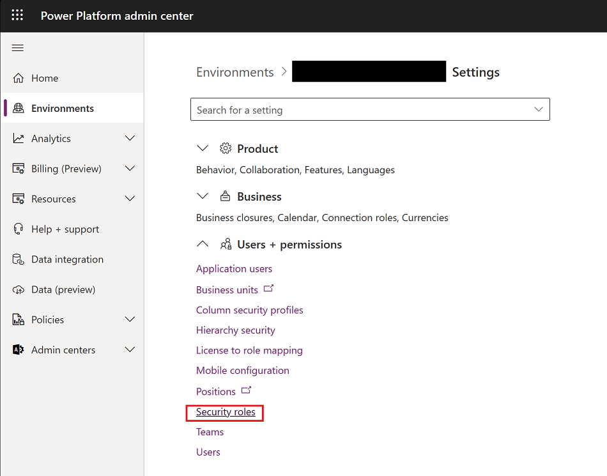Click the Data (preview) cloud icon

pos(18,289)
